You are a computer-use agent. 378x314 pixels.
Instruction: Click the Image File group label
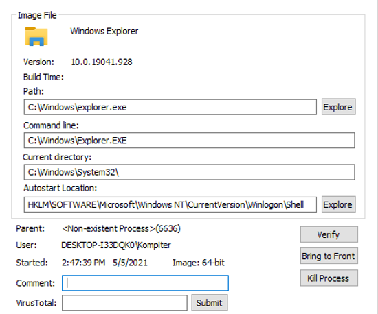coord(37,15)
